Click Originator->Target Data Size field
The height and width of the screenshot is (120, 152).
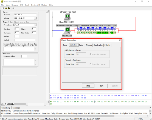coord(81,54)
